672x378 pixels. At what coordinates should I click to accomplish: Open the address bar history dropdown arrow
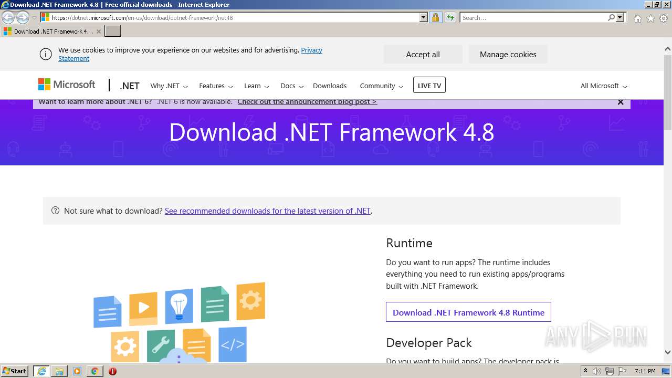424,18
